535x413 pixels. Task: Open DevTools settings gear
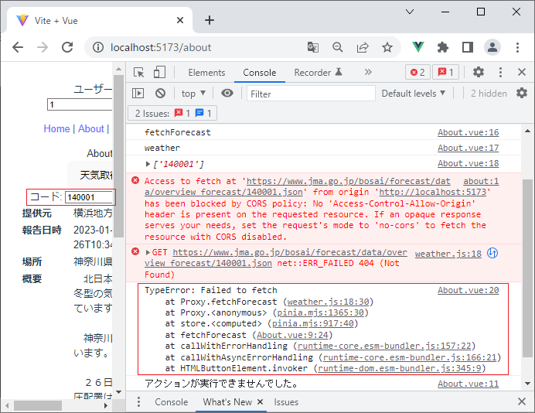478,72
